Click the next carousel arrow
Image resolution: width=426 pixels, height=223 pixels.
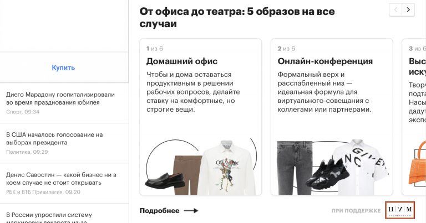click(408, 10)
